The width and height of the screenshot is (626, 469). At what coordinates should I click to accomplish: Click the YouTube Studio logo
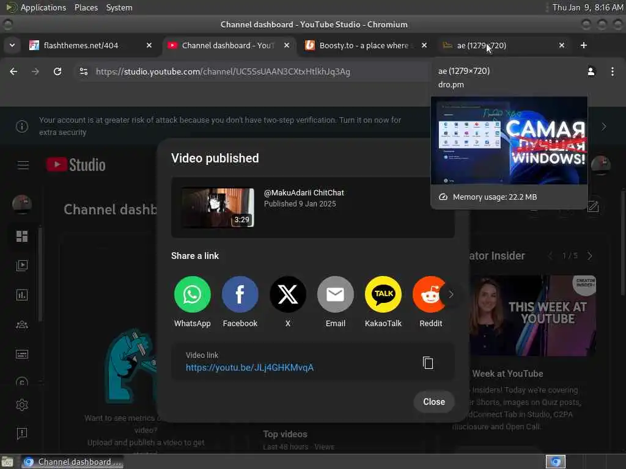pos(76,165)
